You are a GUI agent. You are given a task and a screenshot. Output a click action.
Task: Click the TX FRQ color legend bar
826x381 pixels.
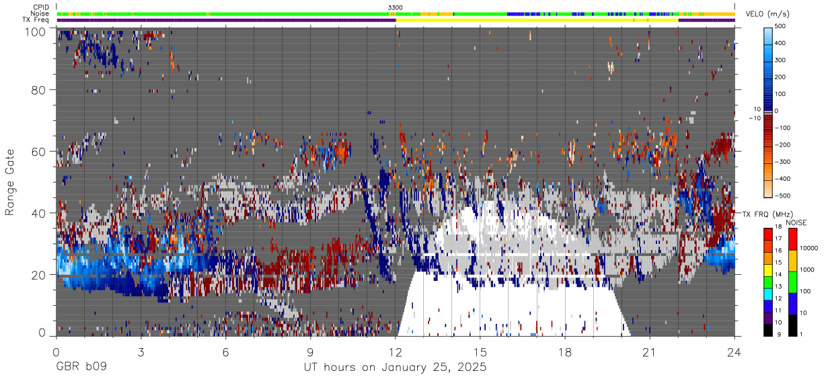(769, 282)
